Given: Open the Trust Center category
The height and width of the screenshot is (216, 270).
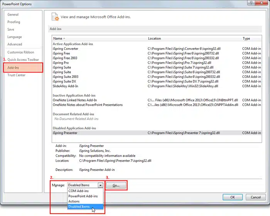Looking at the screenshot, I should [16, 75].
